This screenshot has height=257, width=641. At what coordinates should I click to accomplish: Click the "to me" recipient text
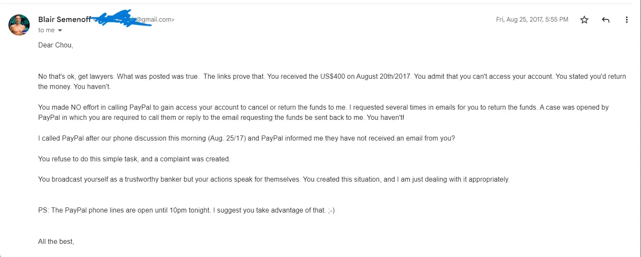[46, 30]
